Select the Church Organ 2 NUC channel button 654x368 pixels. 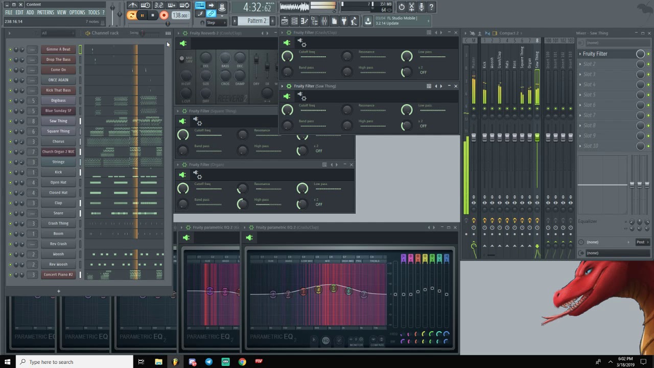[58, 152]
